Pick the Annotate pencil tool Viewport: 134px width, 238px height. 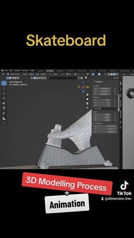4,113
